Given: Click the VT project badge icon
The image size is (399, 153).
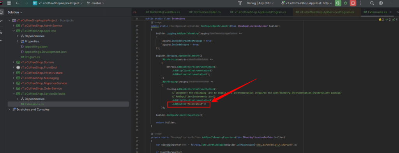Looking at the screenshot, I should tap(35, 3).
